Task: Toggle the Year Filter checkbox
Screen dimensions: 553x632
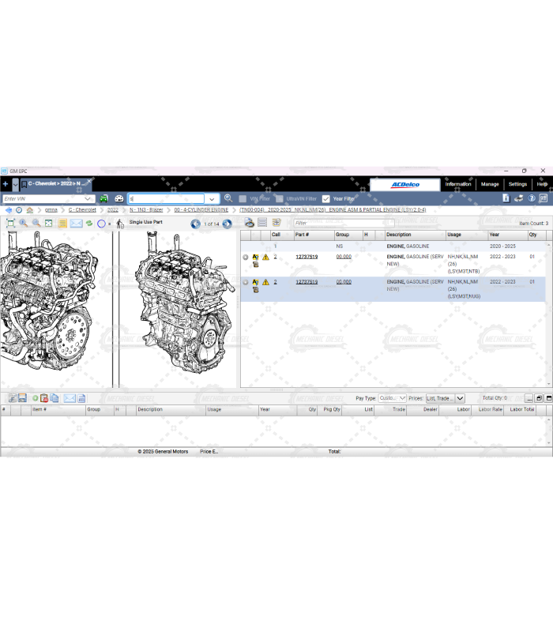Action: [x=326, y=199]
